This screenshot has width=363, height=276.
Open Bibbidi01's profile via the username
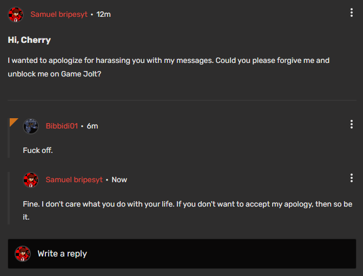point(62,126)
